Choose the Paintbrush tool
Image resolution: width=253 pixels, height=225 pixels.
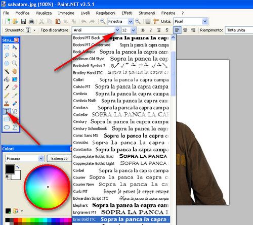(x=7, y=87)
